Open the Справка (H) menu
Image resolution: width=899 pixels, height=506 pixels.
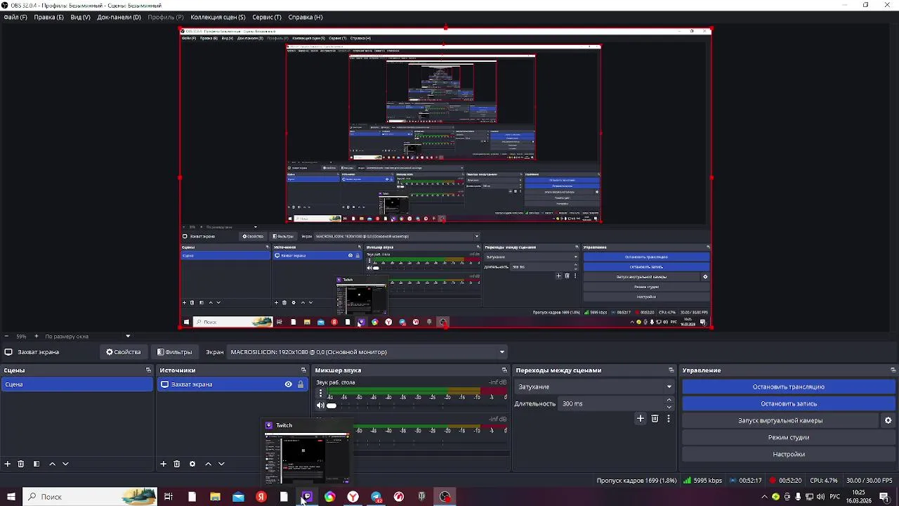pos(306,17)
